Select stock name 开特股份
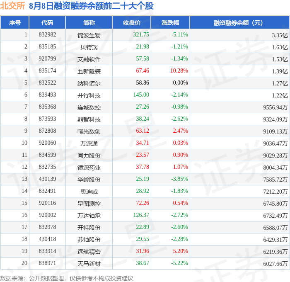This screenshot has height=282, width=290. coord(89,228)
